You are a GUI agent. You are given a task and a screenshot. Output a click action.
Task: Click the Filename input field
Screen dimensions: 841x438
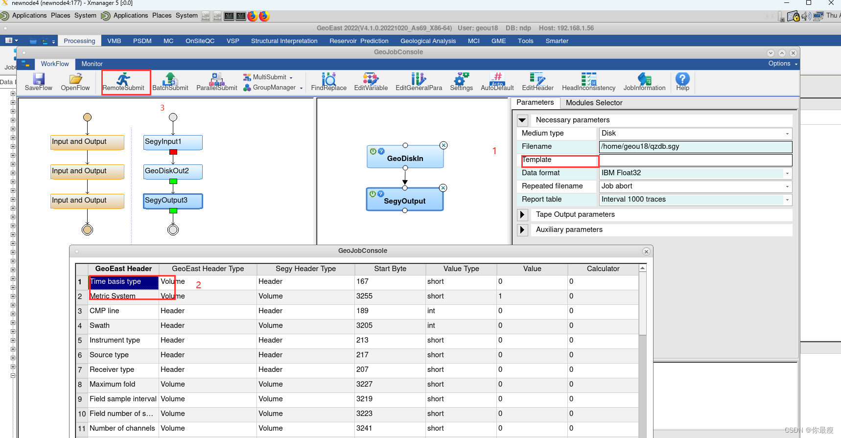696,147
